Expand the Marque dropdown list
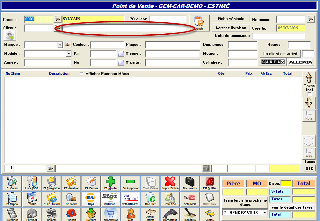Screen dimensions: 320x221 (x=60, y=45)
